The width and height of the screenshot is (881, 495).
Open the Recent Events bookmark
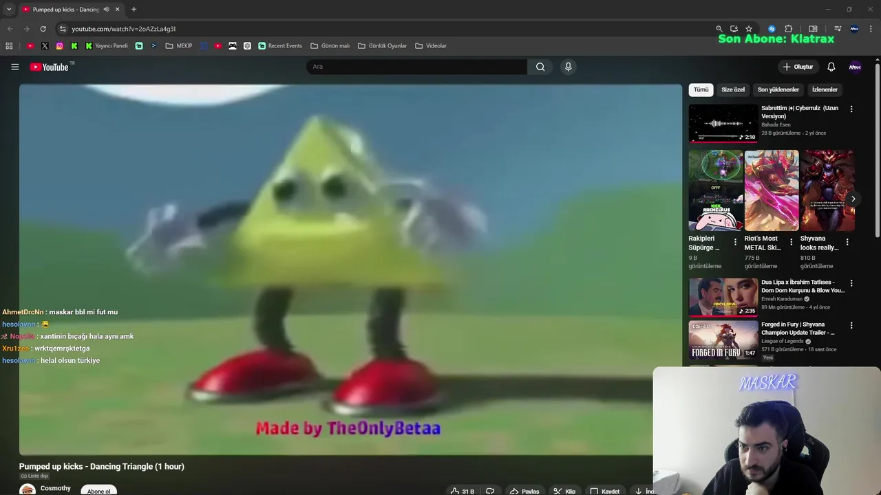click(280, 46)
